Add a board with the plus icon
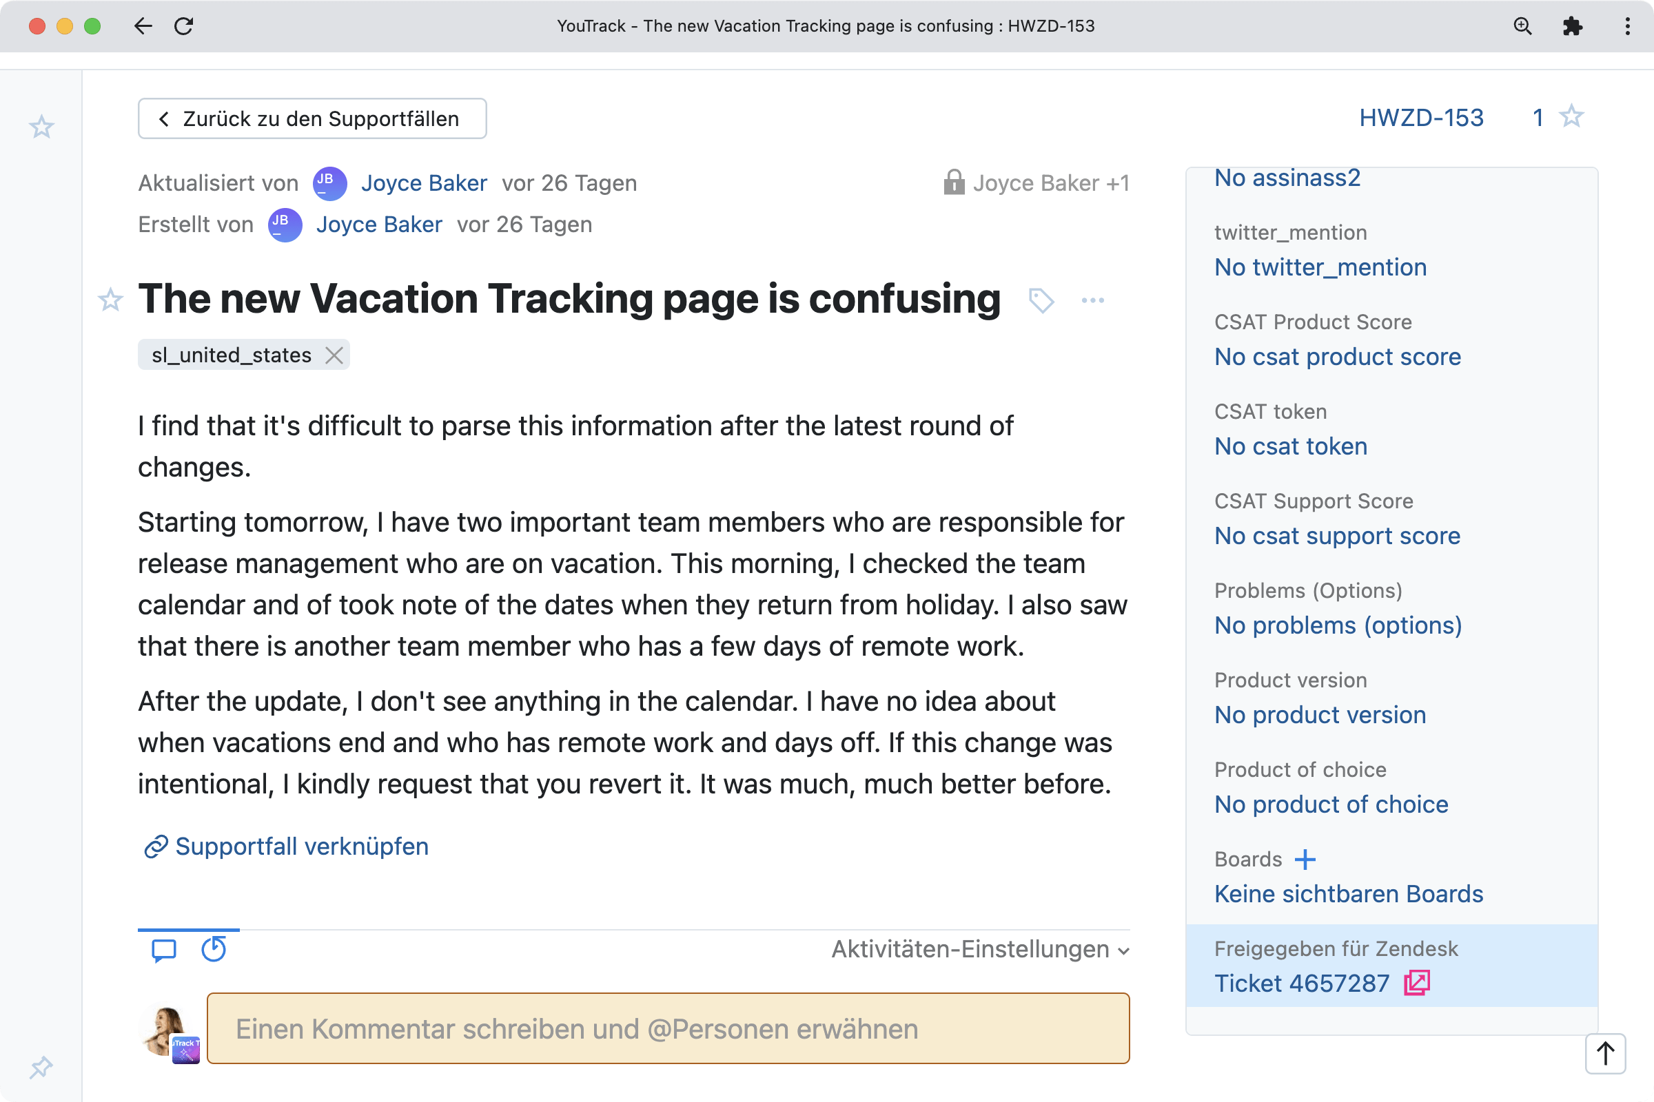 (x=1306, y=859)
